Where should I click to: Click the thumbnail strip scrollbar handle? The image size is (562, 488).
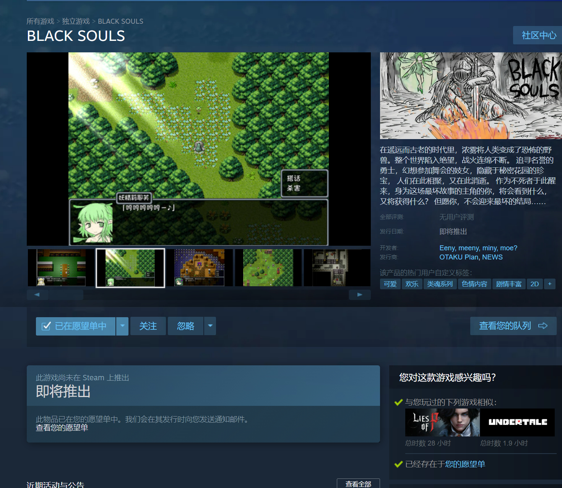(66, 295)
